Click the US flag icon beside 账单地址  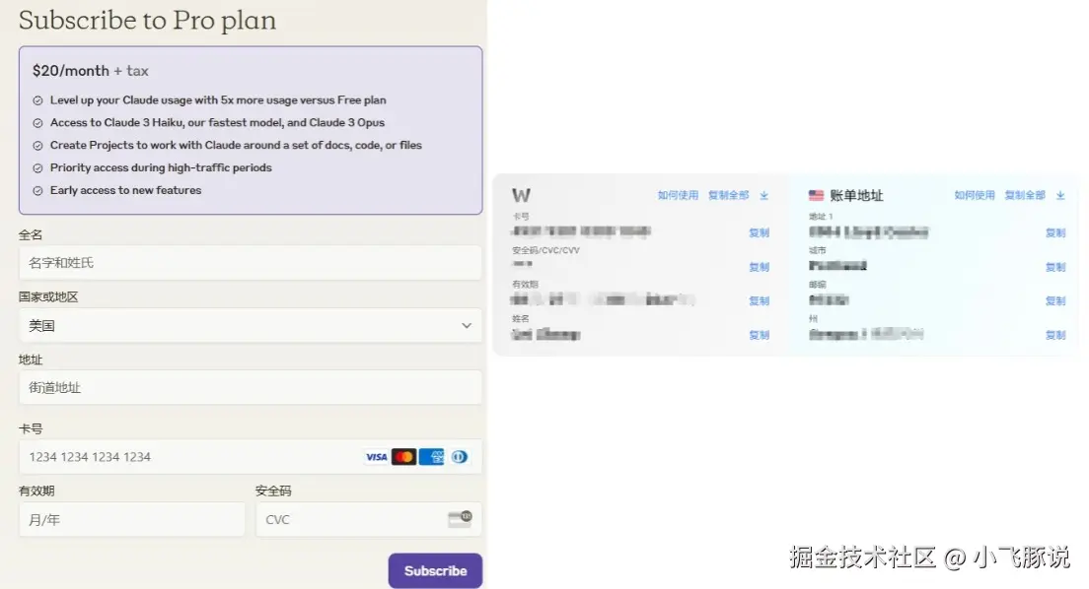coord(816,196)
